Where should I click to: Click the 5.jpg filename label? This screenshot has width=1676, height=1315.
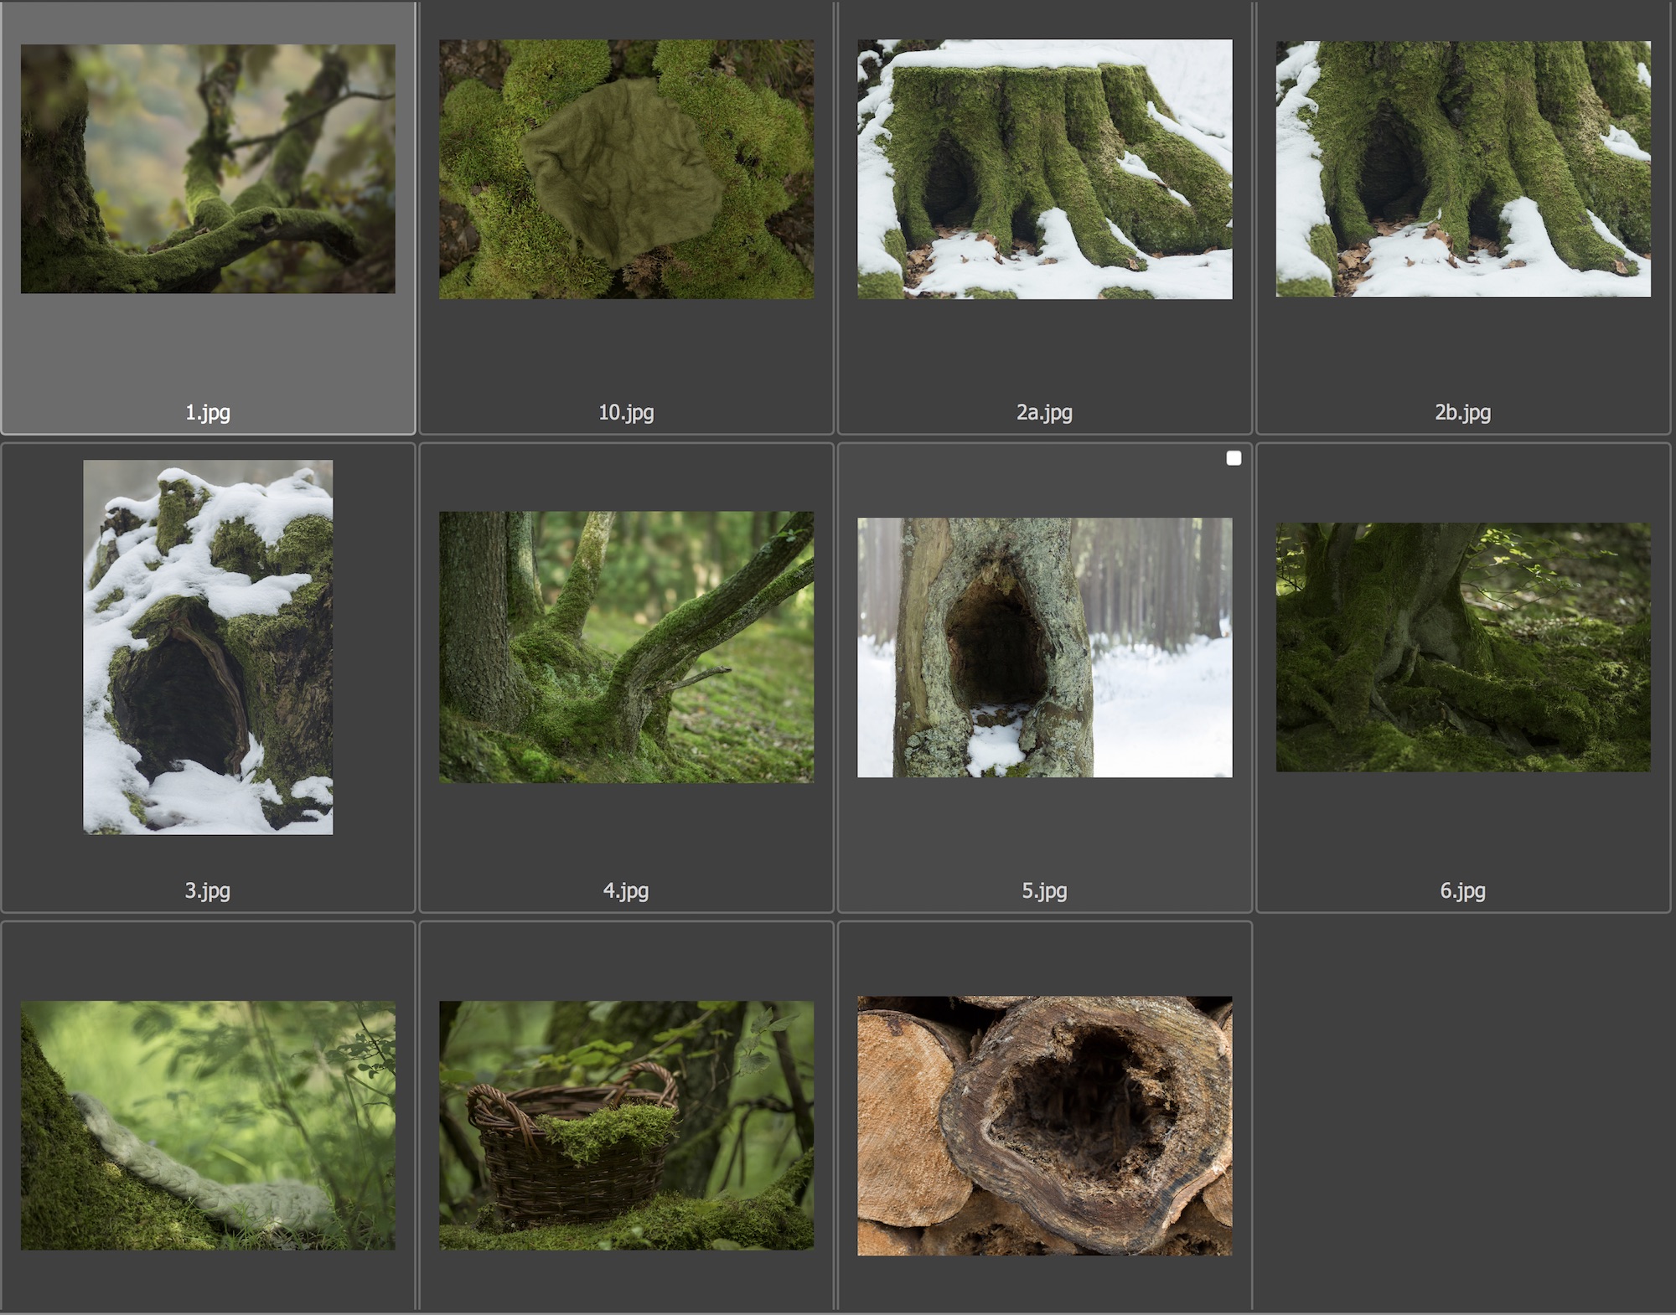point(1044,890)
